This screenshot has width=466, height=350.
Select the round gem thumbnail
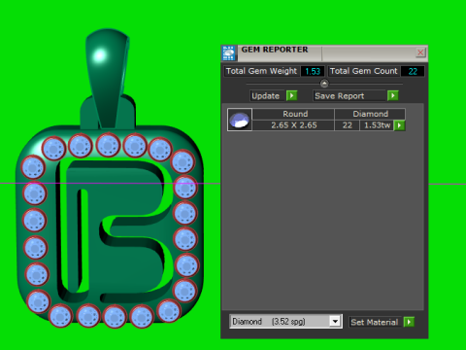(240, 120)
